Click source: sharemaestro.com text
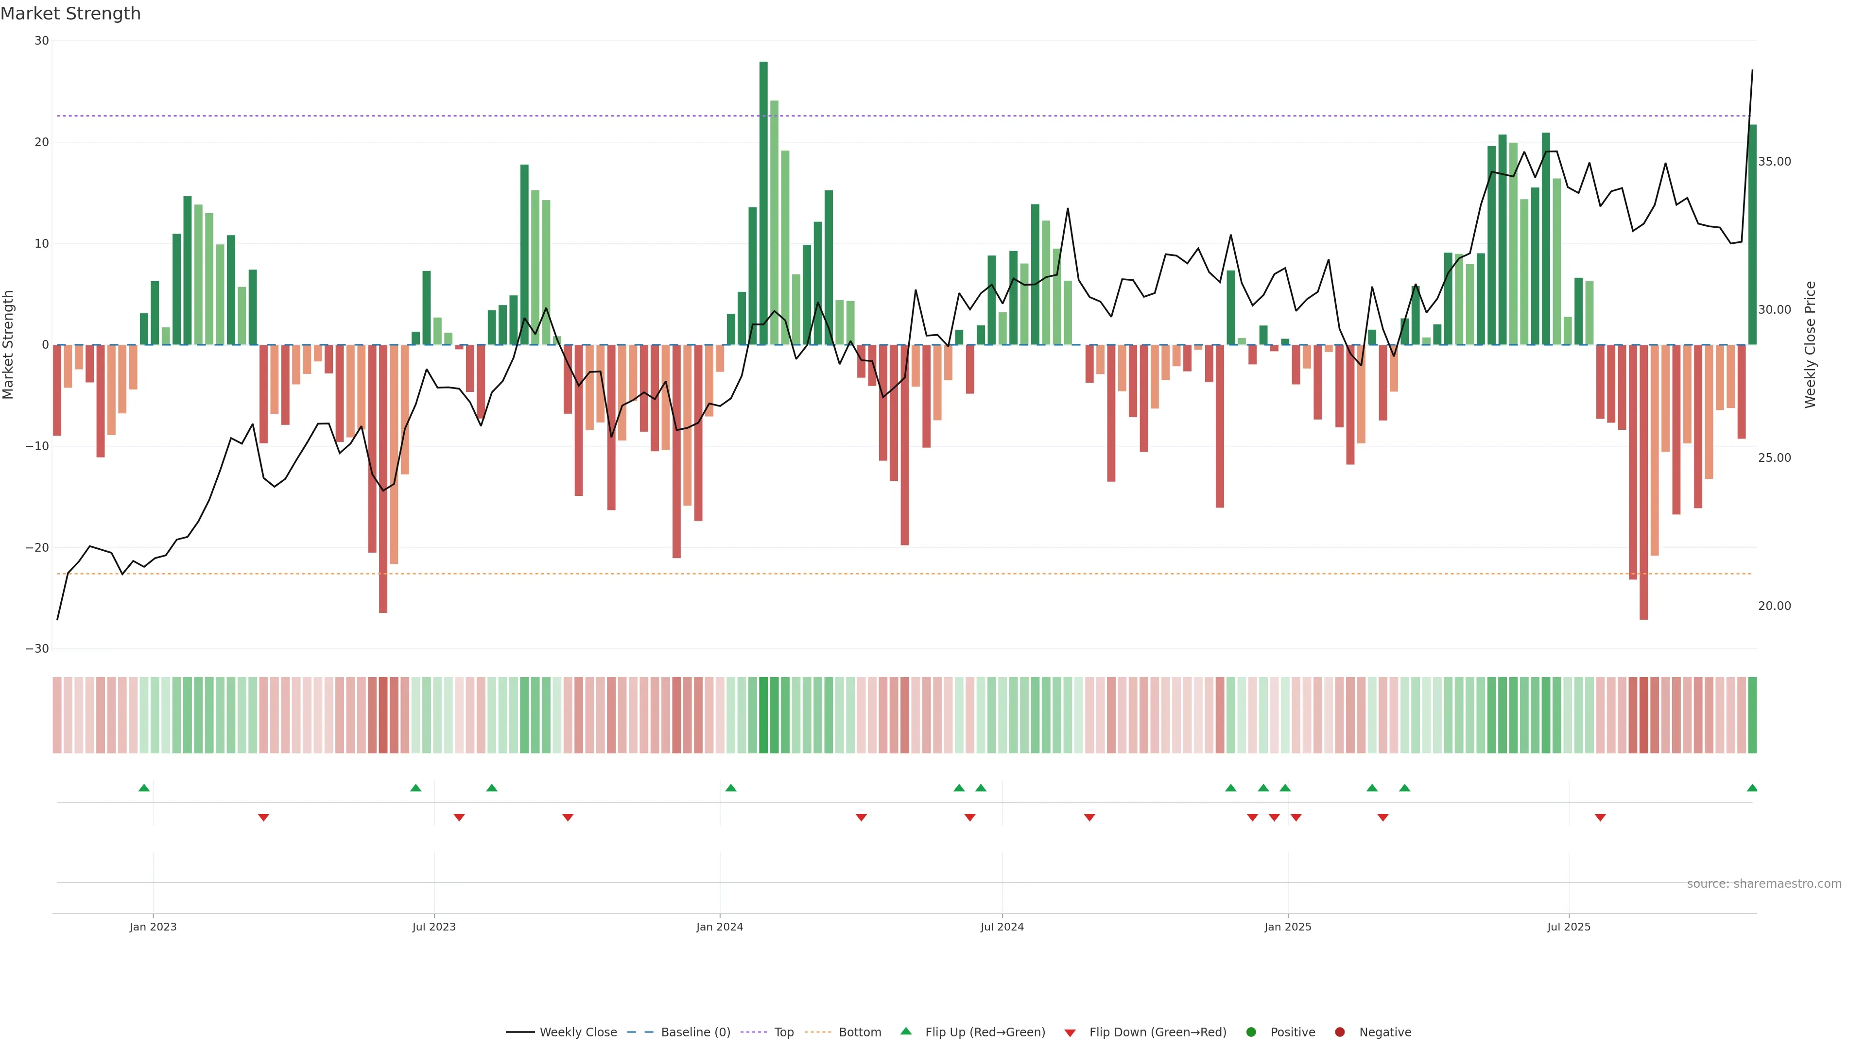Screen dimensions: 1866x1049 (1764, 884)
